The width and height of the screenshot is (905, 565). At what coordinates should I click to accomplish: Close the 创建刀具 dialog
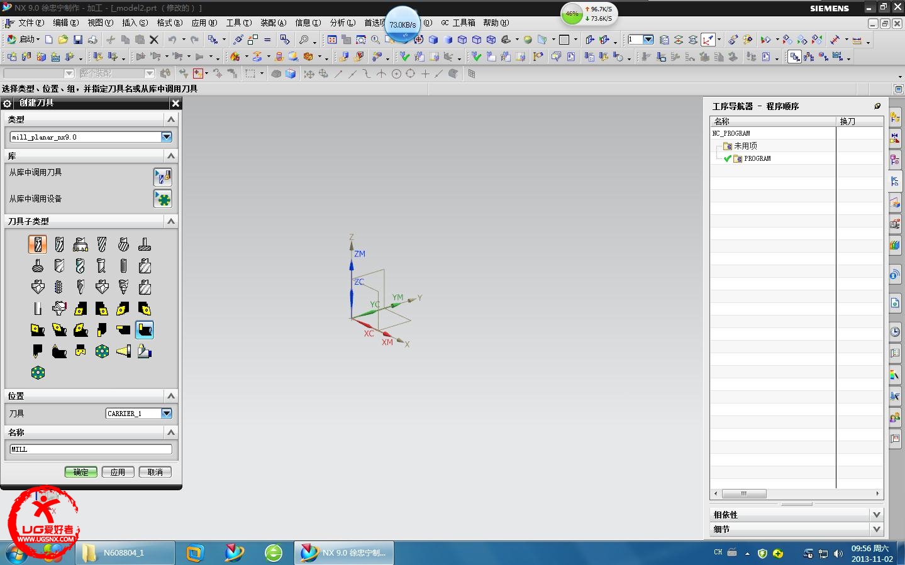click(175, 103)
